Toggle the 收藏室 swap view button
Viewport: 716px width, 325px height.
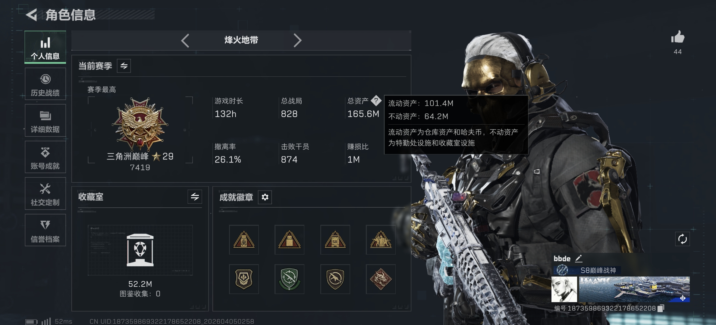195,197
